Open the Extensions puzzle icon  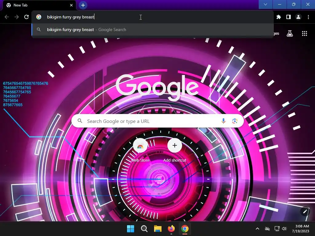tap(279, 17)
